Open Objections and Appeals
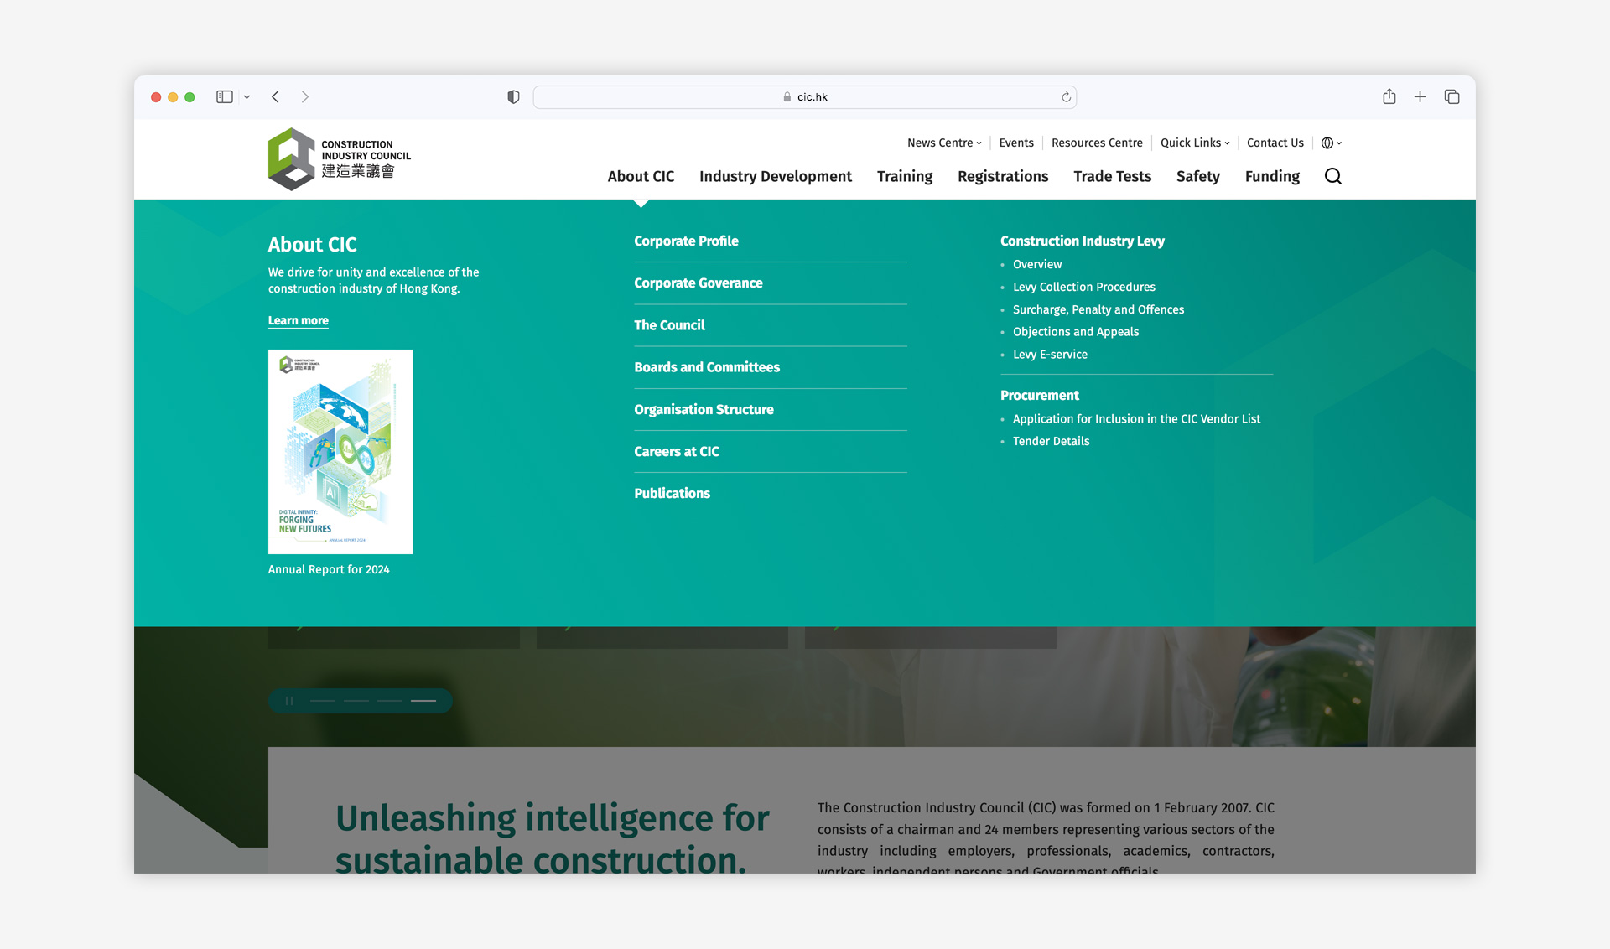This screenshot has width=1610, height=949. [1075, 332]
